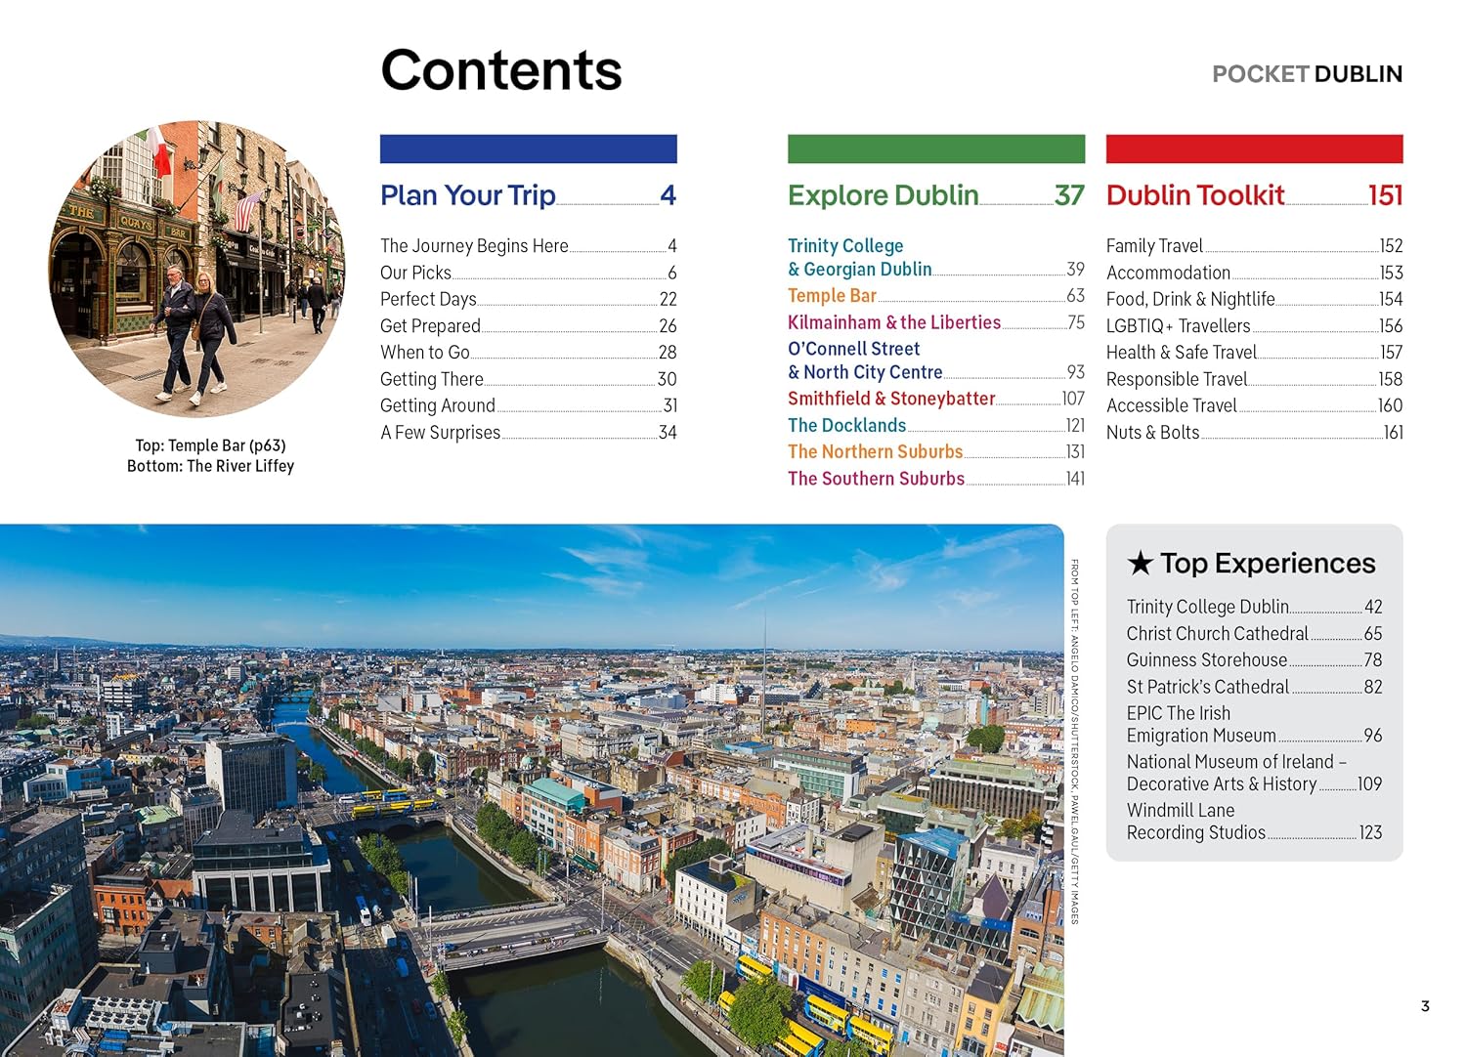This screenshot has width=1466, height=1057.
Task: Click 'Health & Safe Travel' entry
Action: 1254,353
